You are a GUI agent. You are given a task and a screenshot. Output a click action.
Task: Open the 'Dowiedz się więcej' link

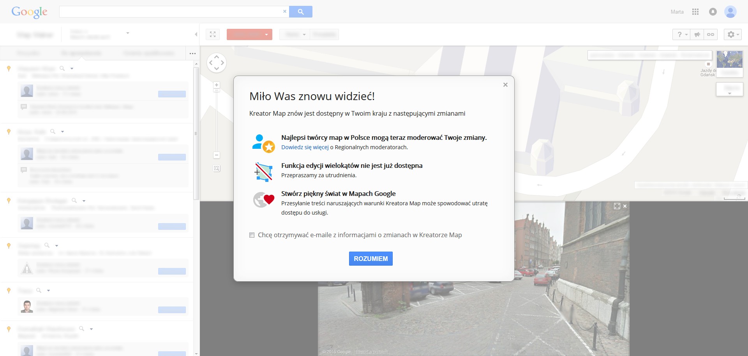click(x=305, y=147)
